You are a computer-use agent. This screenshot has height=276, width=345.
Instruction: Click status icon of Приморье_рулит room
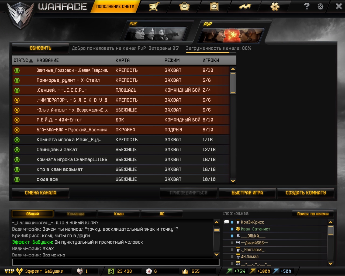point(17,80)
